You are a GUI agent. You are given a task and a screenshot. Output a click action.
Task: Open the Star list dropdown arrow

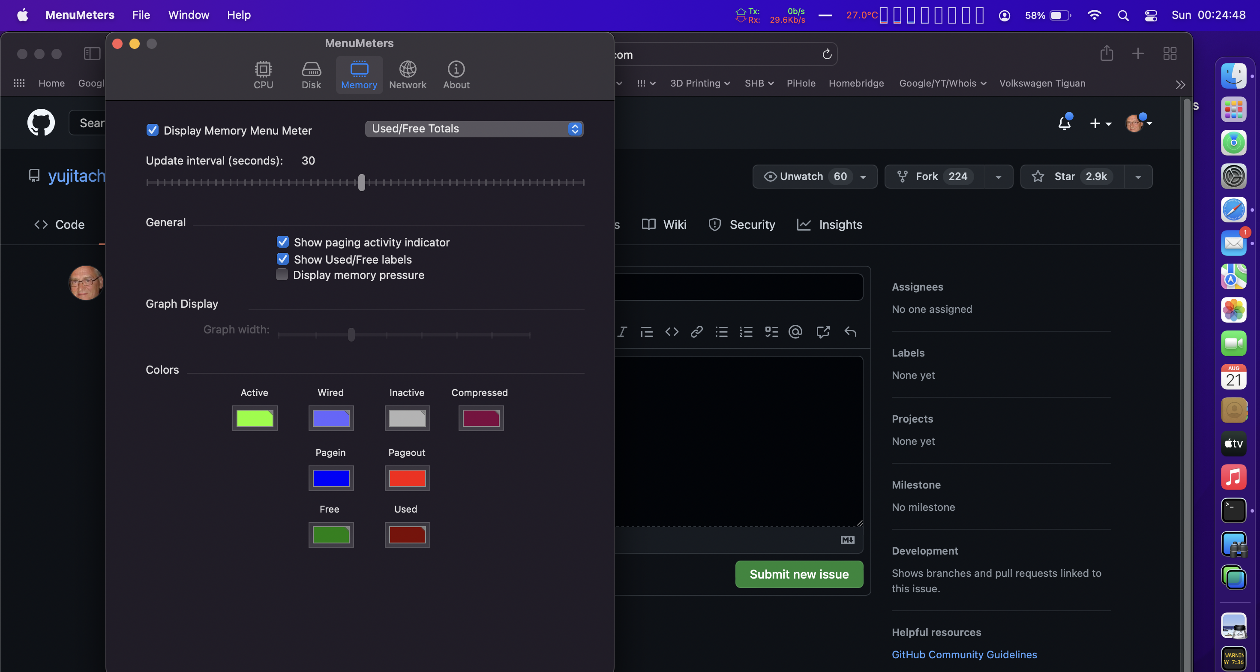1138,177
